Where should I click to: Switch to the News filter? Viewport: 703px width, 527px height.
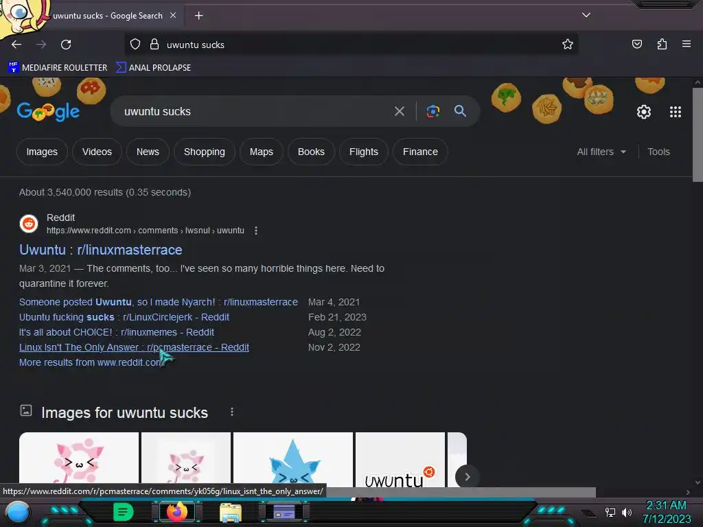(148, 152)
